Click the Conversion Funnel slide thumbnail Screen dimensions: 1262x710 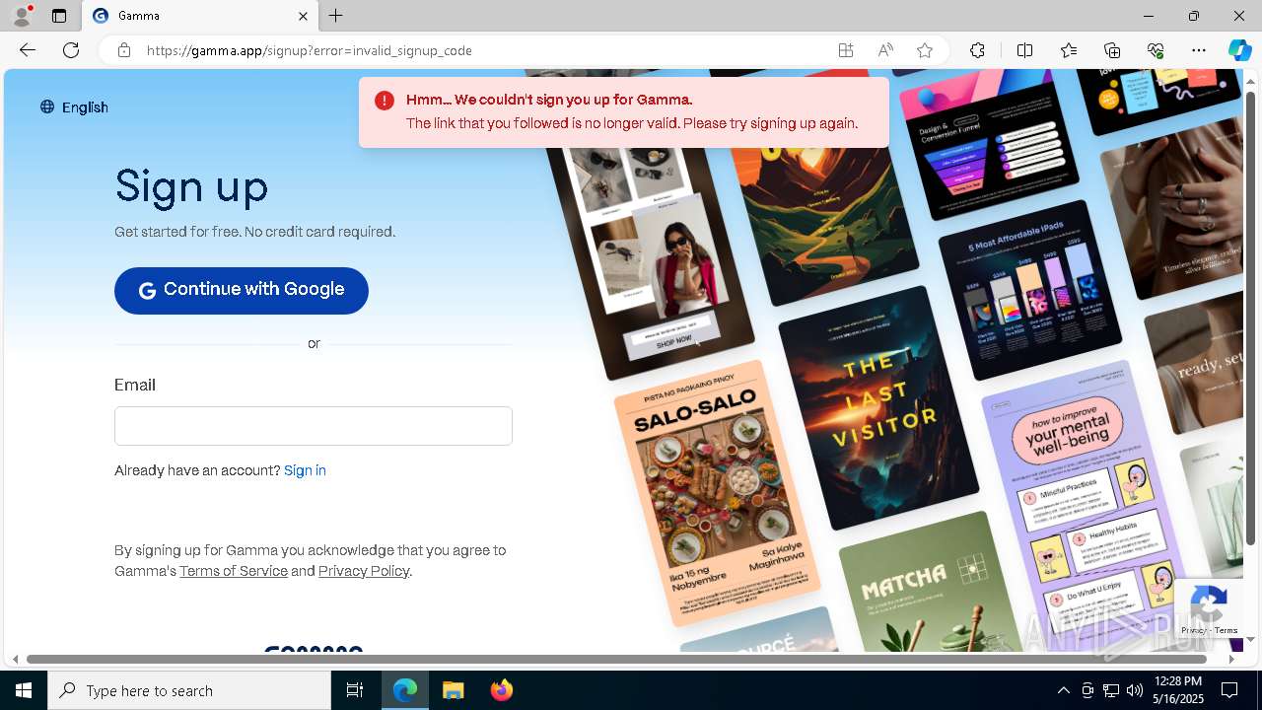point(989,143)
